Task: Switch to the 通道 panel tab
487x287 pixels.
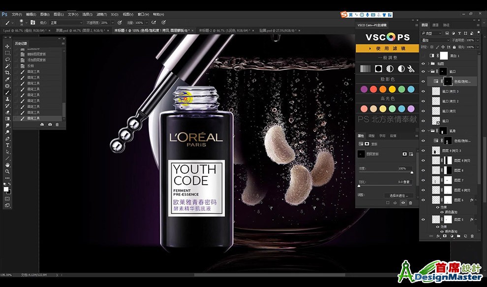Action: click(435, 25)
